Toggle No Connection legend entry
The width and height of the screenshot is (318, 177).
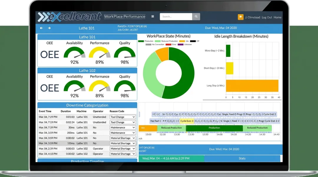(155, 45)
